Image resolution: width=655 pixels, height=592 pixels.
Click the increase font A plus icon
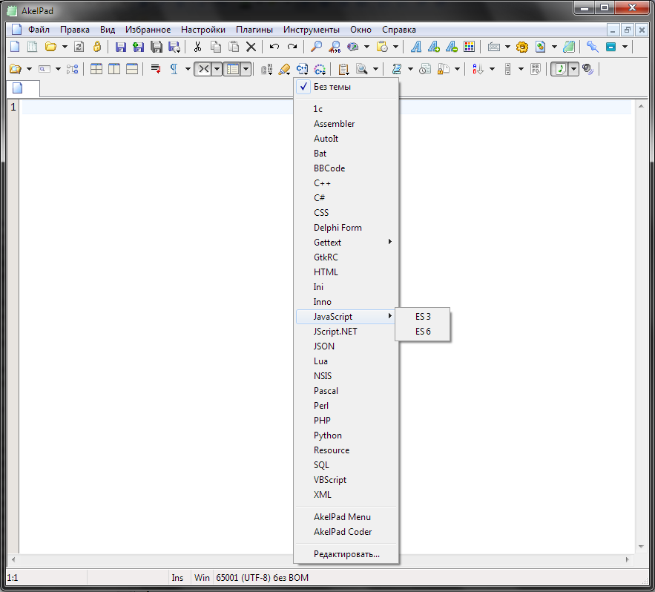pos(434,47)
